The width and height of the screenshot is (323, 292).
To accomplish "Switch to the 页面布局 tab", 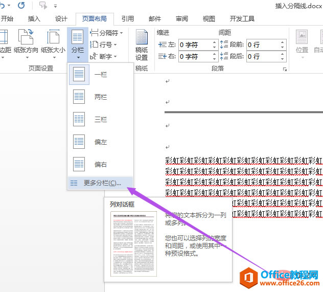I will [95, 19].
